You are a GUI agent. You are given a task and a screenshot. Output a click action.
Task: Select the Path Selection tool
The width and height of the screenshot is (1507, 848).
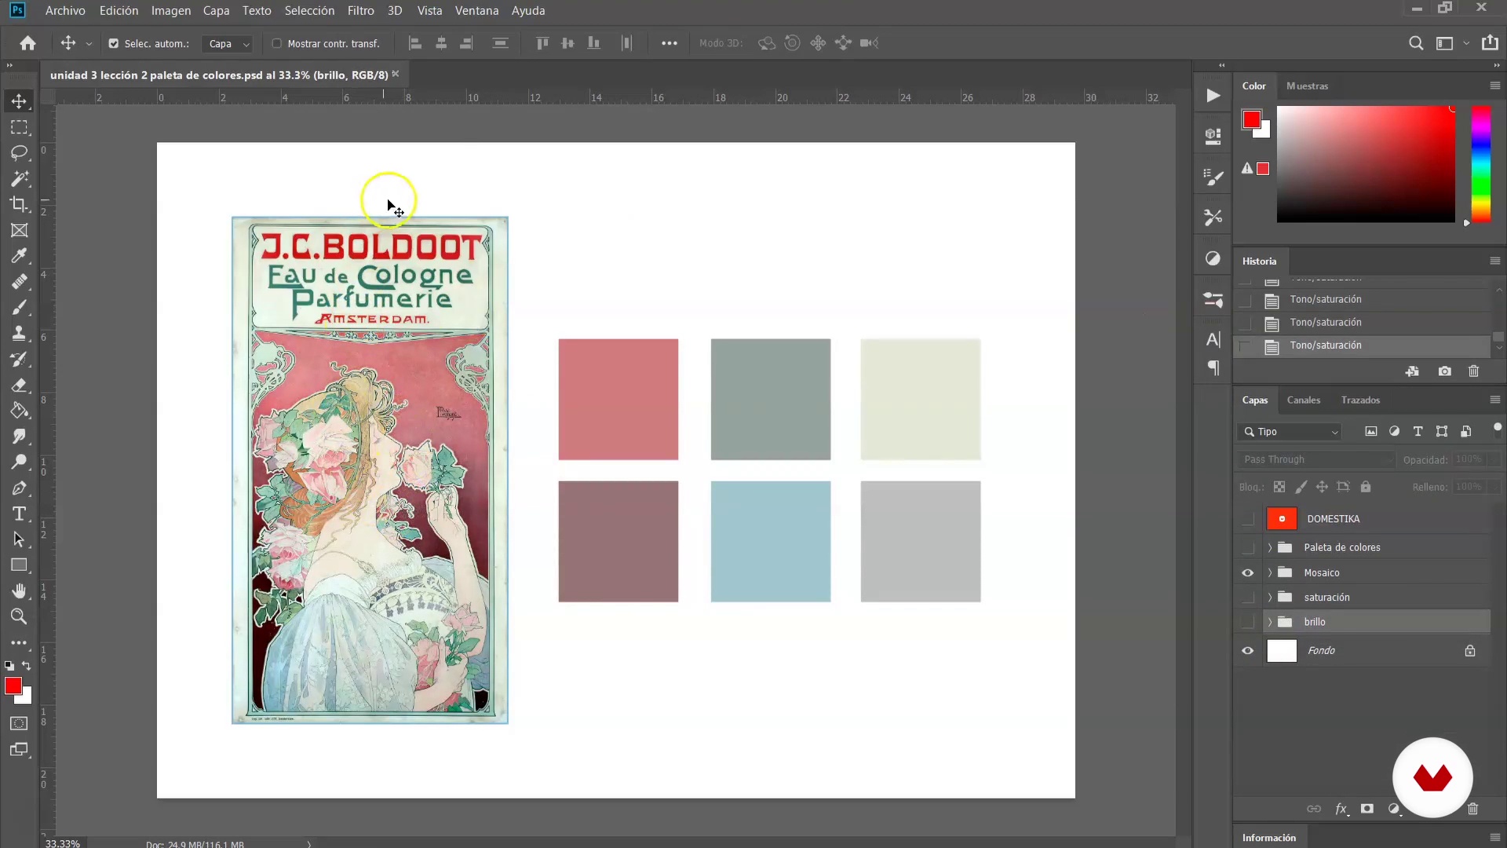19,539
